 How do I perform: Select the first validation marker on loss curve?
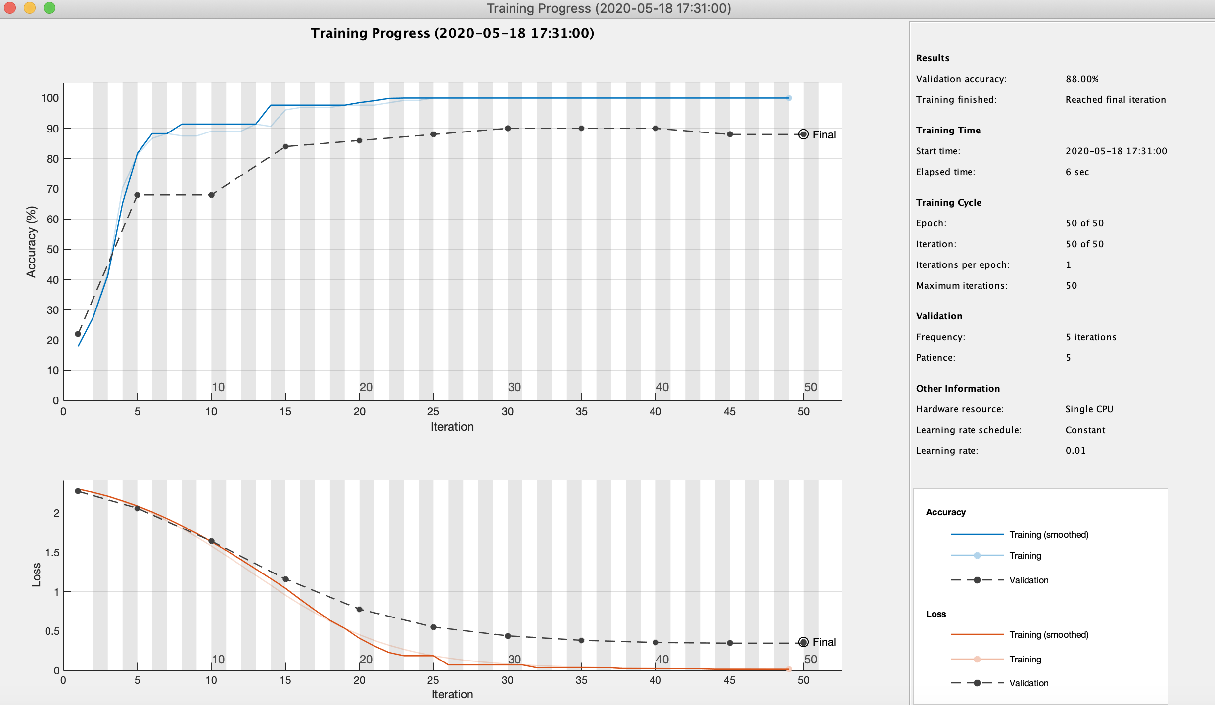point(78,491)
